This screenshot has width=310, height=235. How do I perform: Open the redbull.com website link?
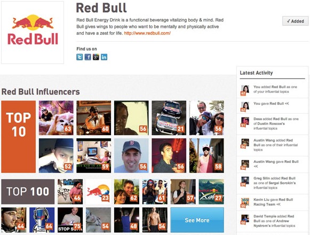147,33
